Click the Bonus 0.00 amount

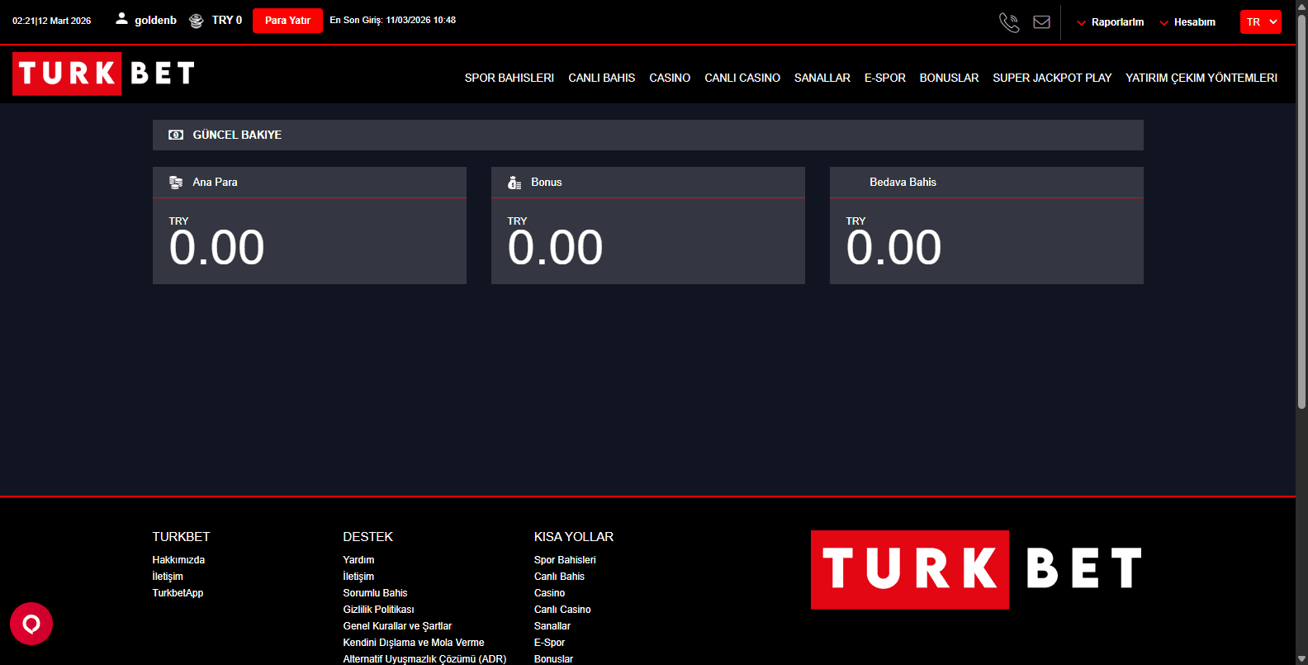555,248
